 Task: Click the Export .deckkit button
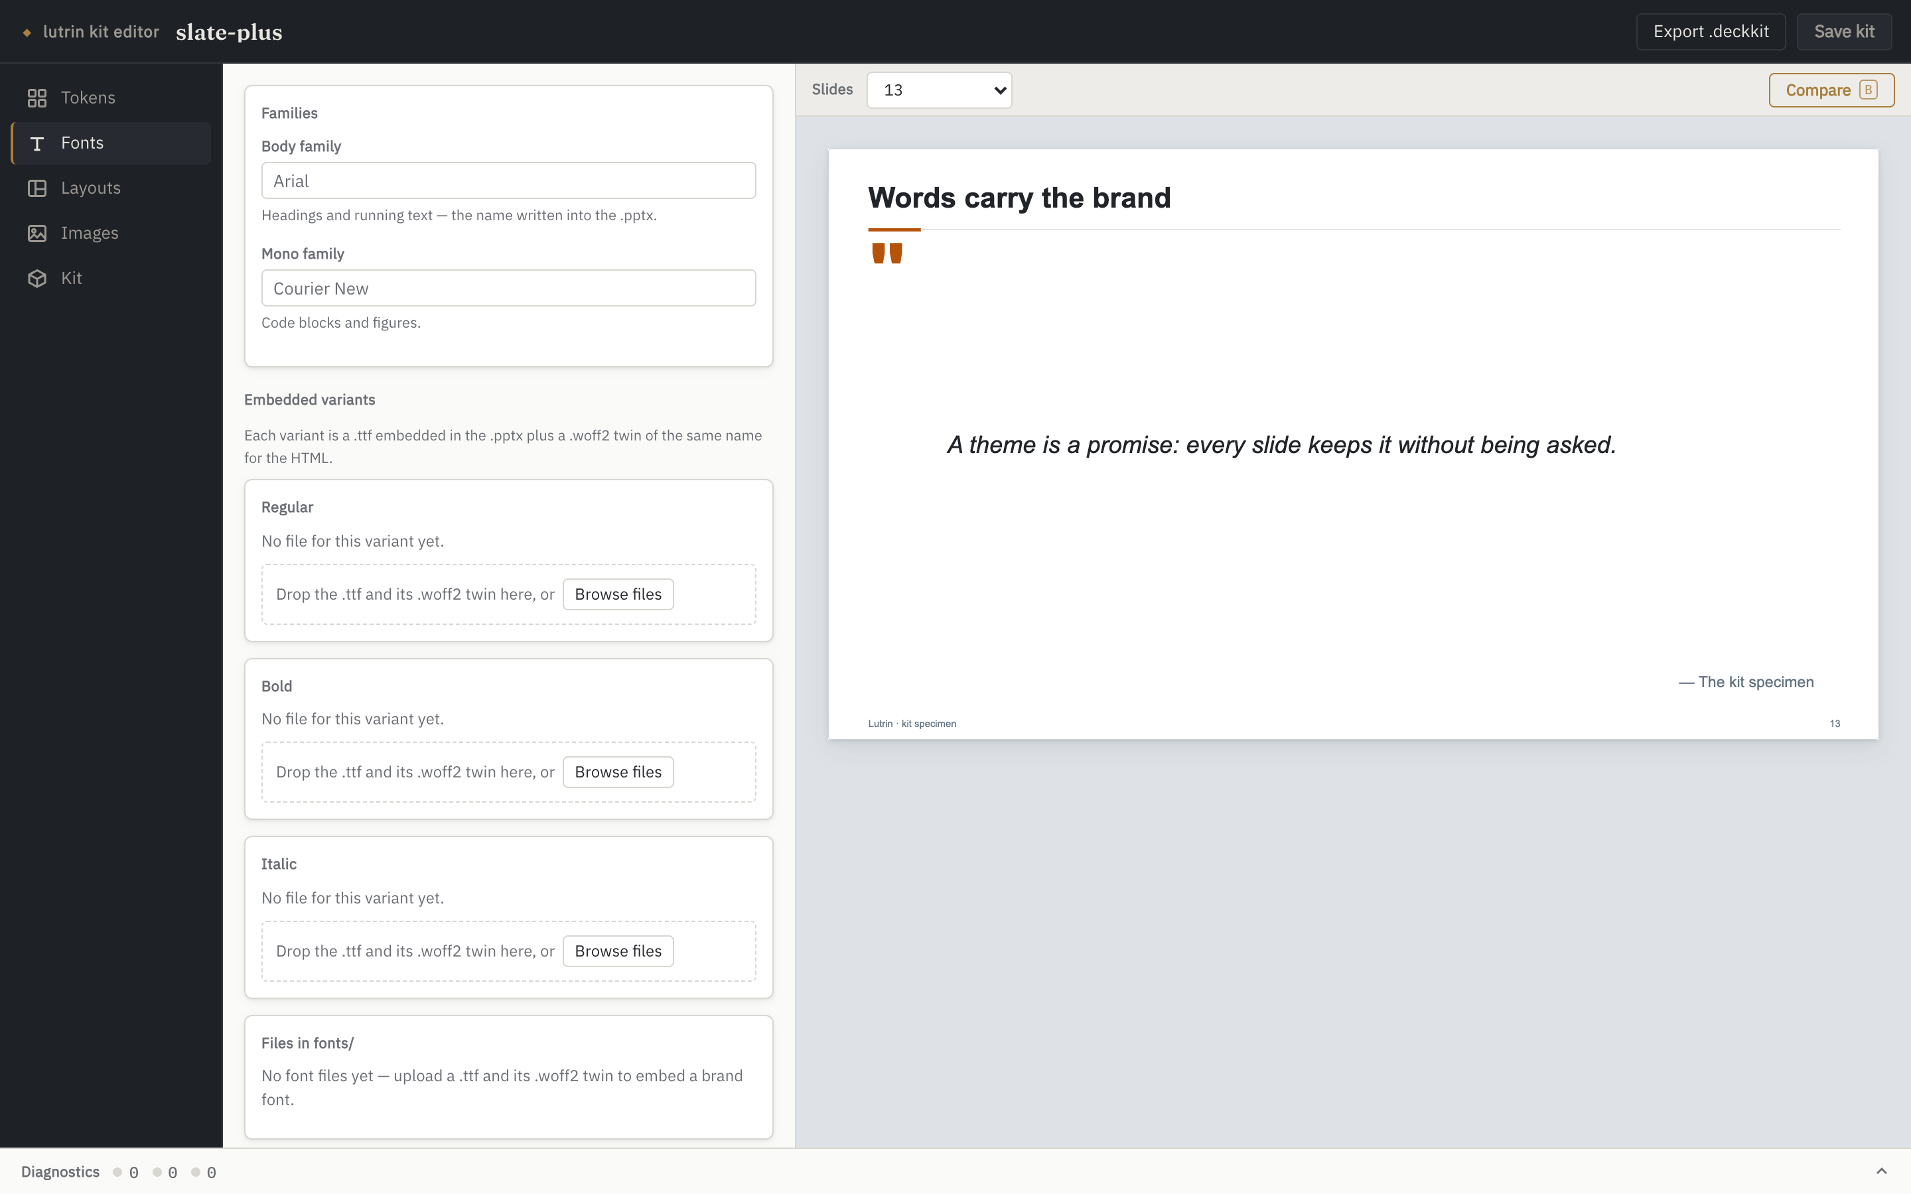coord(1711,32)
